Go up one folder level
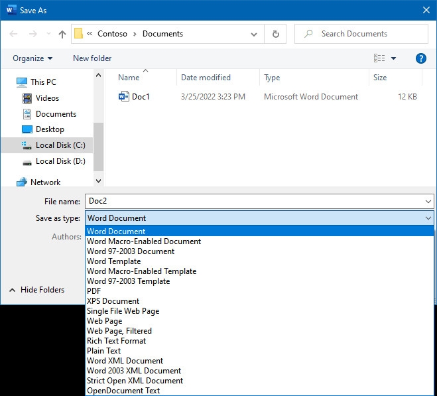Image resolution: width=437 pixels, height=396 pixels. 62,34
